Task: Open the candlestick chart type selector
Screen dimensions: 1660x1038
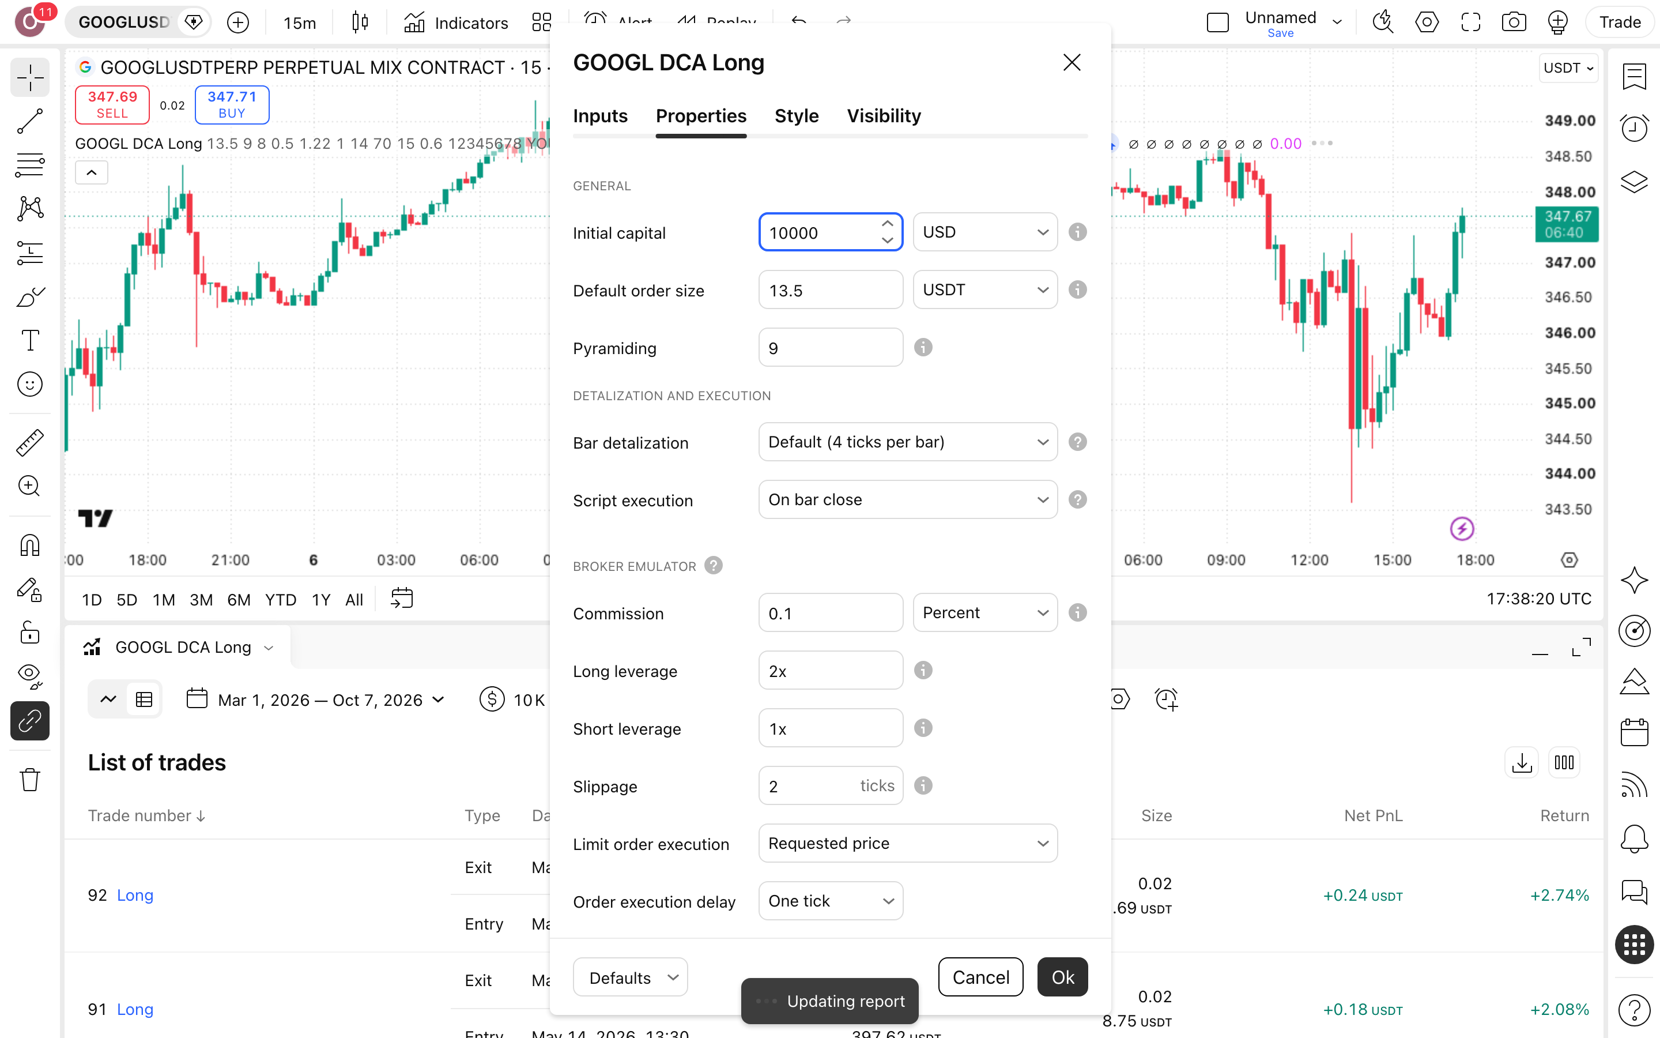Action: click(360, 22)
